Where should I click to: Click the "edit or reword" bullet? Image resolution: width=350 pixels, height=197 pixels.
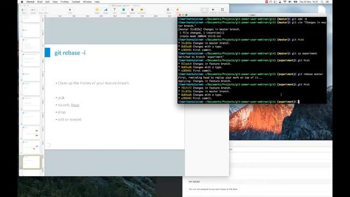click(69, 119)
